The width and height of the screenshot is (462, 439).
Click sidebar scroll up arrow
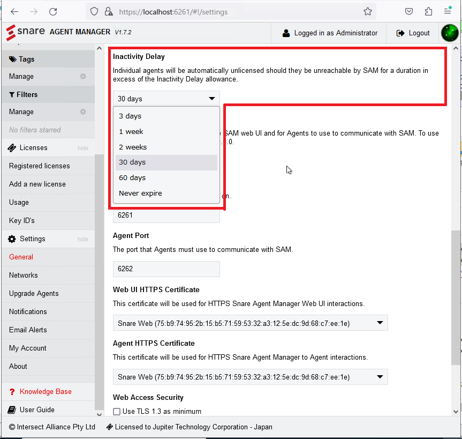[99, 48]
